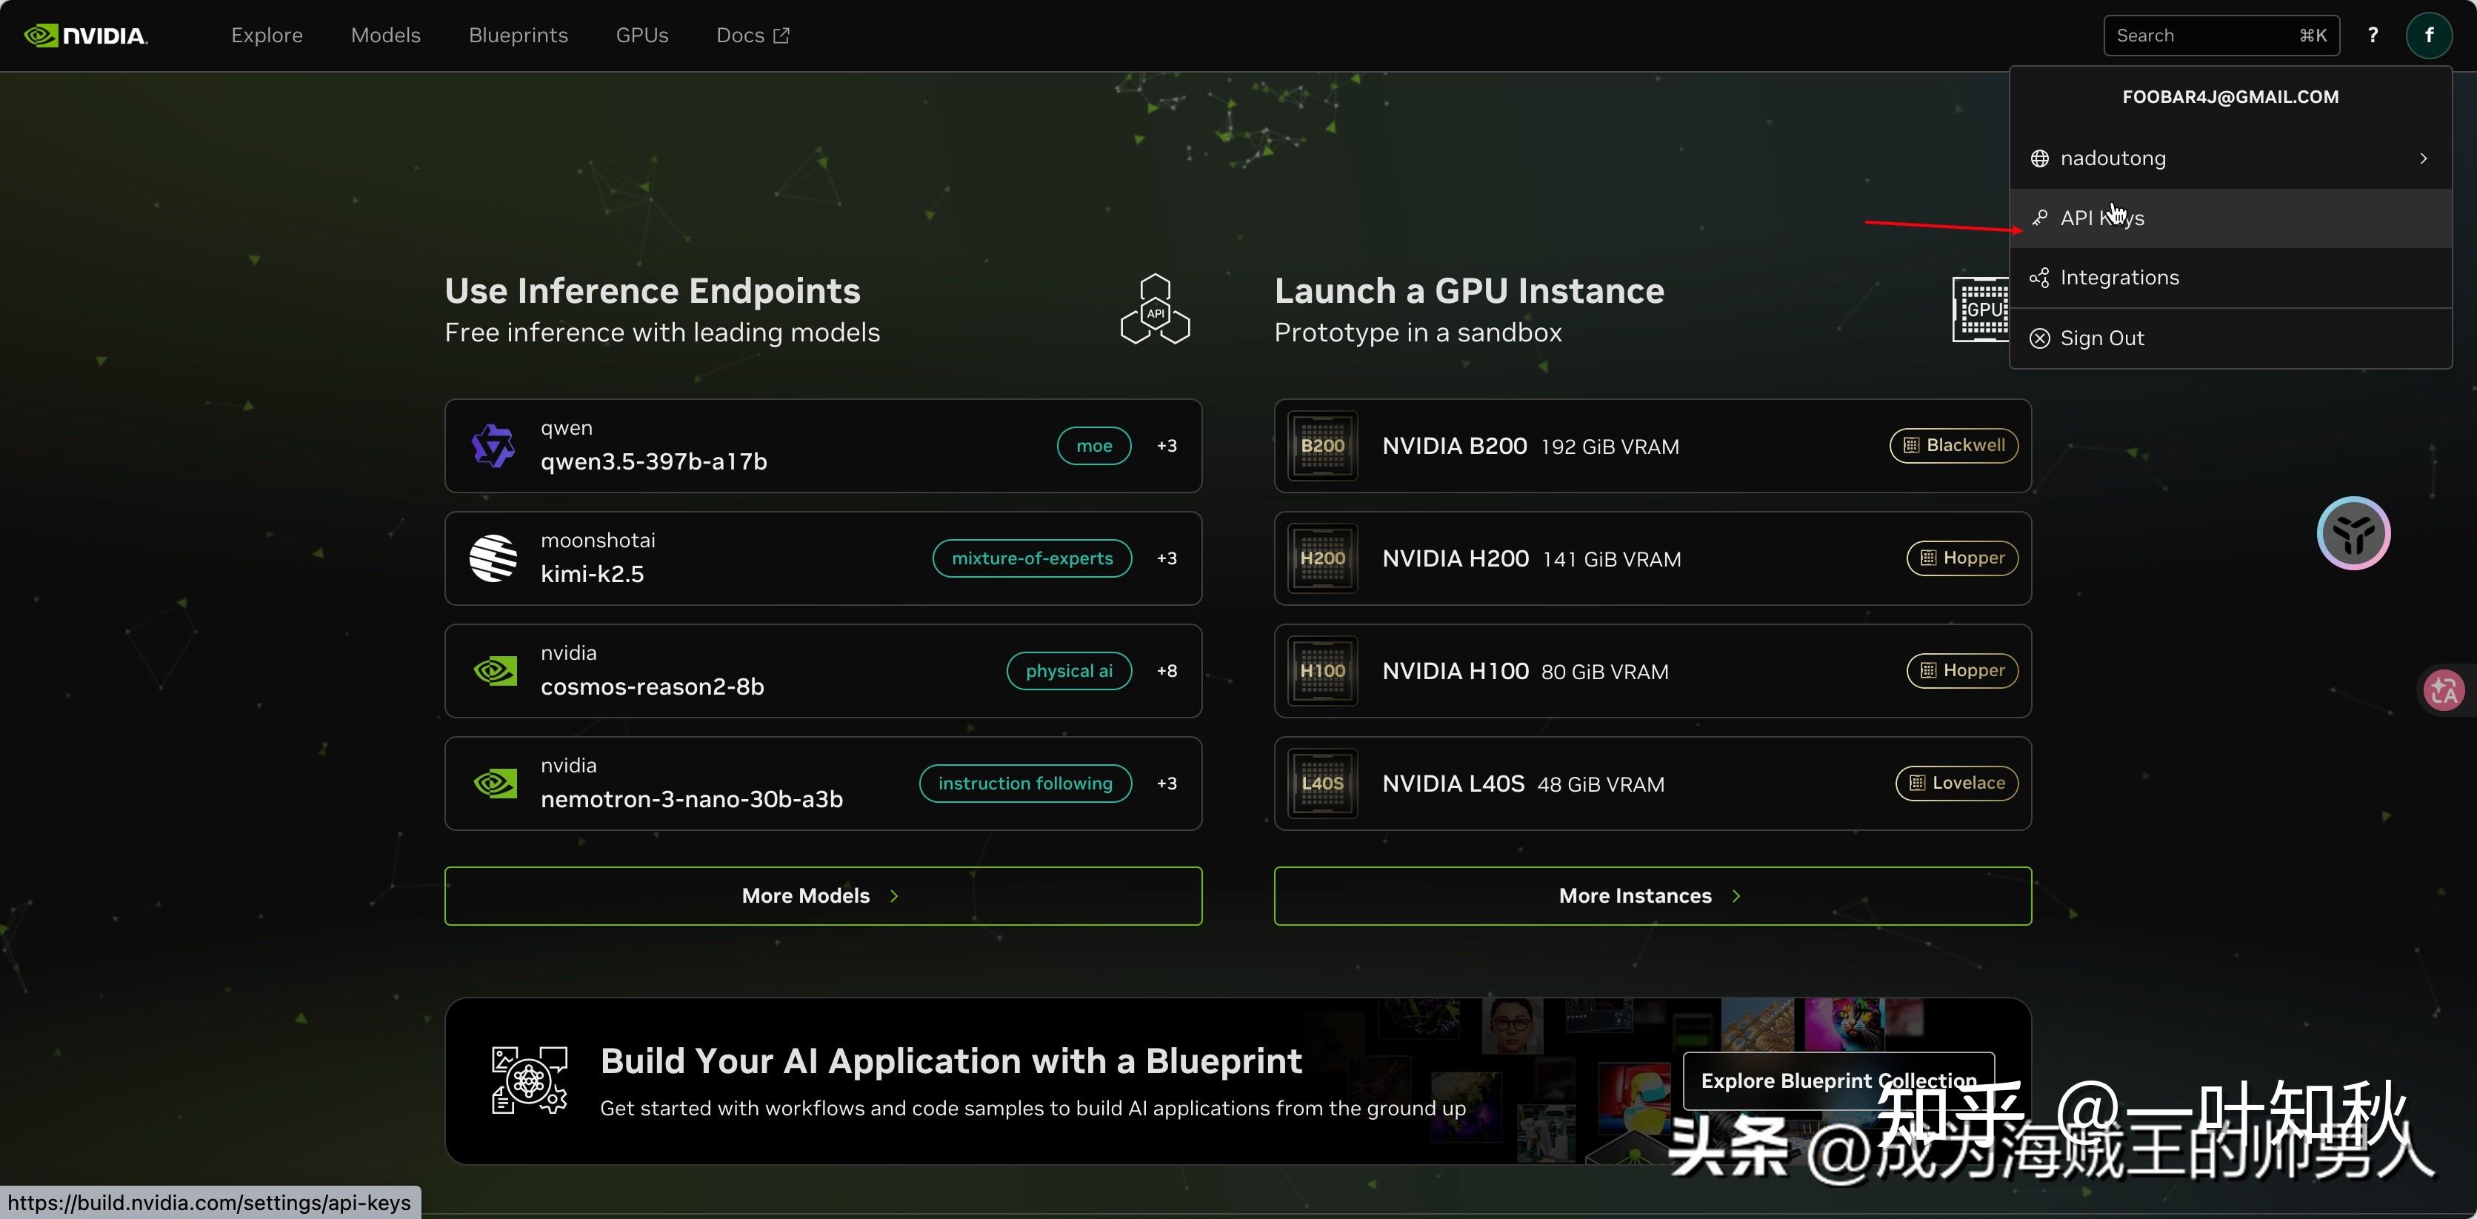This screenshot has width=2477, height=1219.
Task: Click the Moonshot AI kimi logo icon
Action: point(493,558)
